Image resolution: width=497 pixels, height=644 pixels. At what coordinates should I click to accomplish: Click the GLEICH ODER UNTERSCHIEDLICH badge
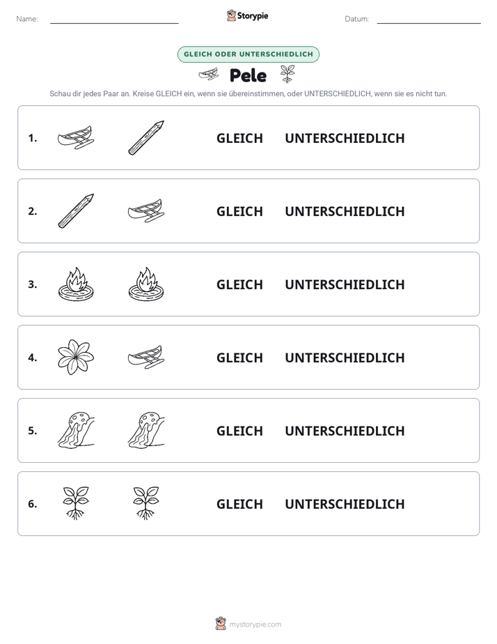248,54
